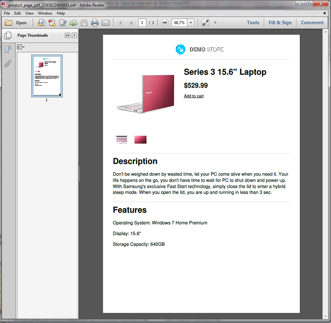Open the Window menu
Image resolution: width=331 pixels, height=323 pixels.
[45, 13]
